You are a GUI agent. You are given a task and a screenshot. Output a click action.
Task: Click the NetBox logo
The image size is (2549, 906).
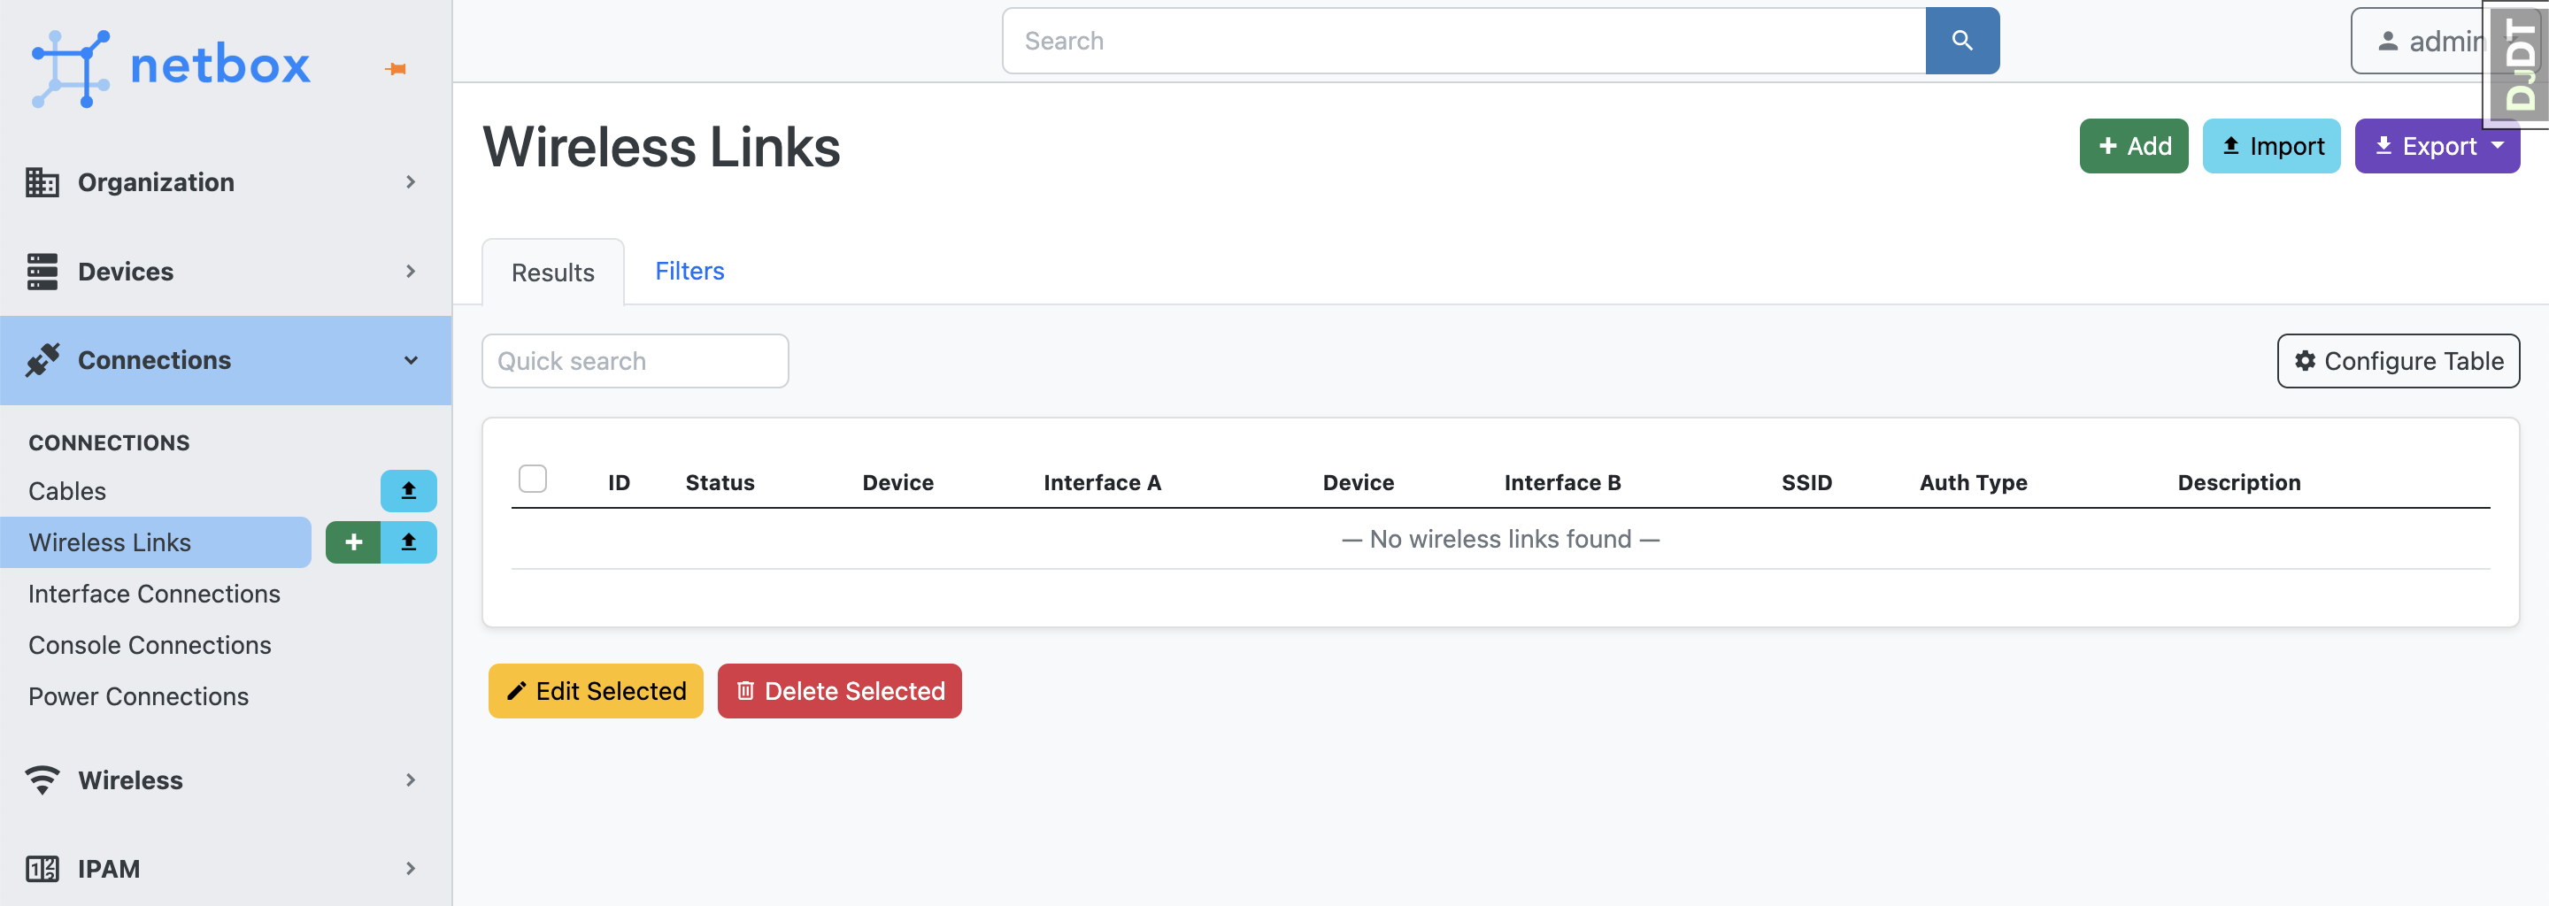click(x=170, y=65)
